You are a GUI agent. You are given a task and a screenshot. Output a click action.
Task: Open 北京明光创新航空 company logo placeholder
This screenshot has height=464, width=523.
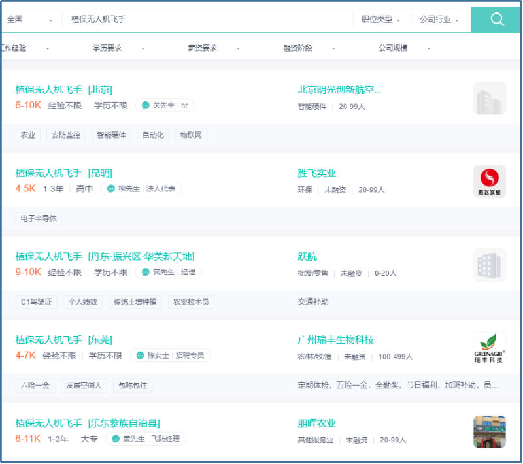pos(489,98)
